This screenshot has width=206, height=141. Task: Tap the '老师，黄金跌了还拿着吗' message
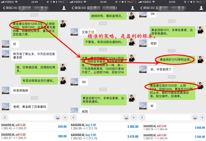pyautogui.click(x=30, y=107)
